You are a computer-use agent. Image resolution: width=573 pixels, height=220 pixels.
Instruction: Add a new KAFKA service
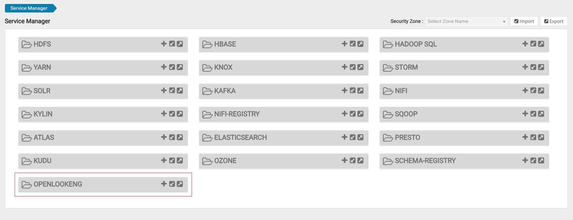point(344,90)
